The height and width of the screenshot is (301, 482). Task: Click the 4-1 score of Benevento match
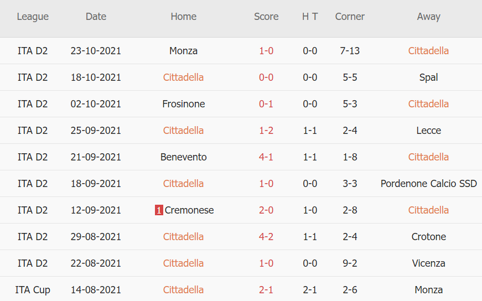pyautogui.click(x=266, y=157)
